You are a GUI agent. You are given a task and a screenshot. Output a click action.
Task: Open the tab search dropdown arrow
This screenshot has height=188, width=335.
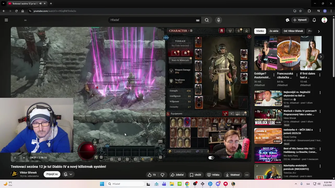[3, 4]
